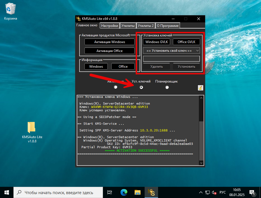Open the РУС input language switcher
The height and width of the screenshot is (198, 261).
click(223, 192)
